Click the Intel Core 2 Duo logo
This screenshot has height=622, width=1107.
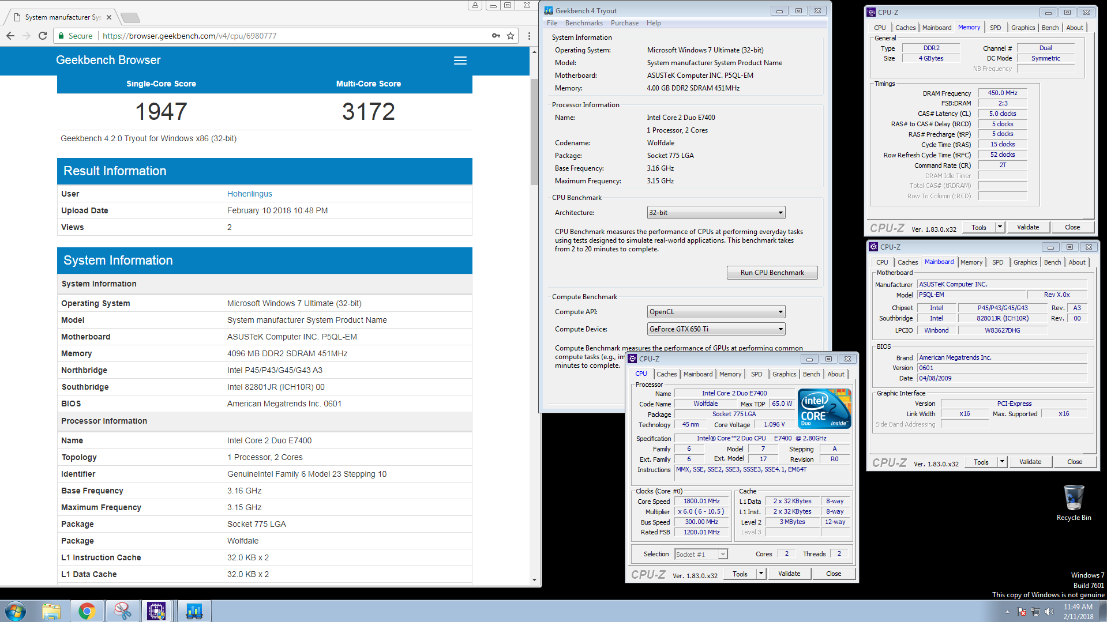tap(825, 408)
